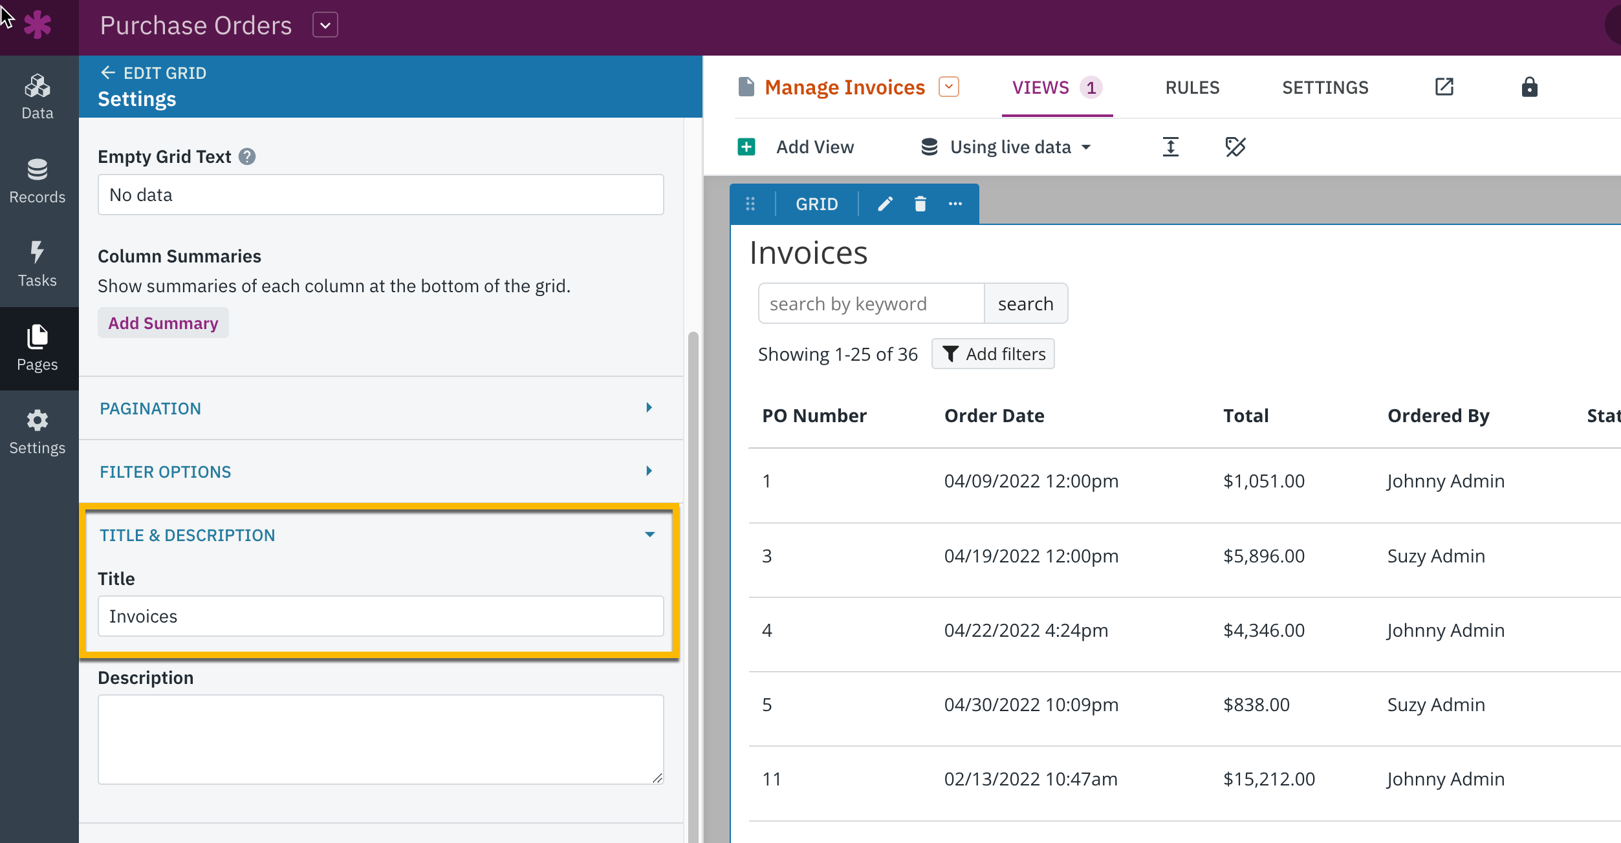Click the funnel icon in Add filters
Screen dimensions: 1621x843
[950, 354]
